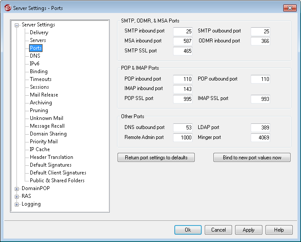
Task: Go to Message Recall settings
Action: 47,126
